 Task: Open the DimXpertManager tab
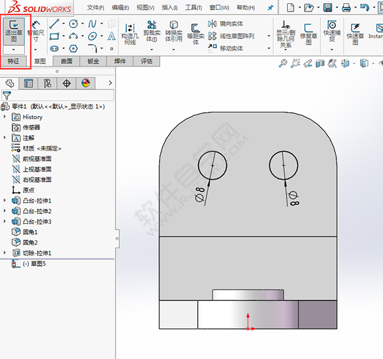point(66,84)
